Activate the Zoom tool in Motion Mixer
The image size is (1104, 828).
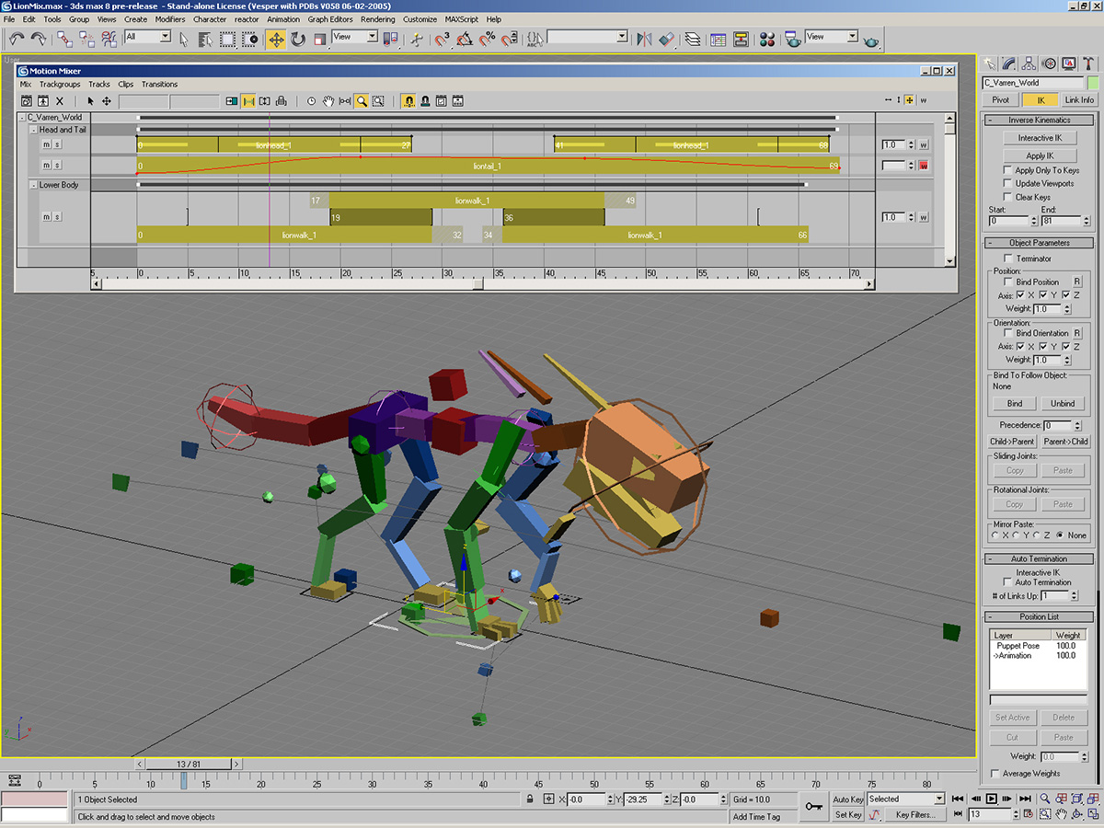362,101
